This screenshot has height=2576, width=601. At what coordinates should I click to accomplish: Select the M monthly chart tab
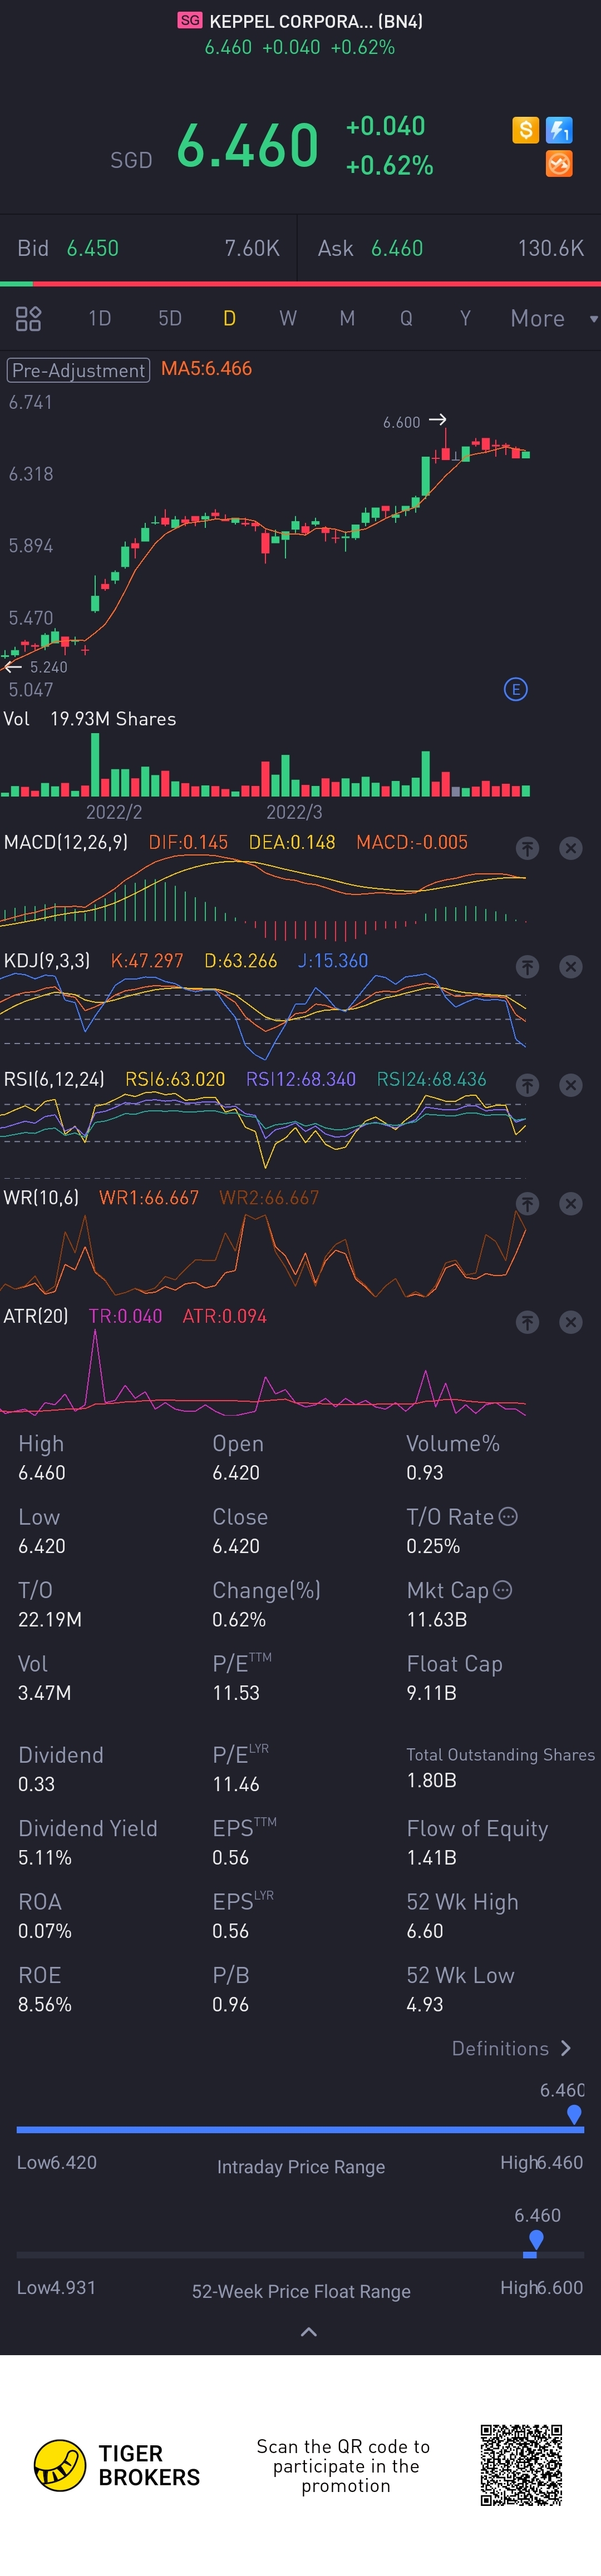point(347,319)
